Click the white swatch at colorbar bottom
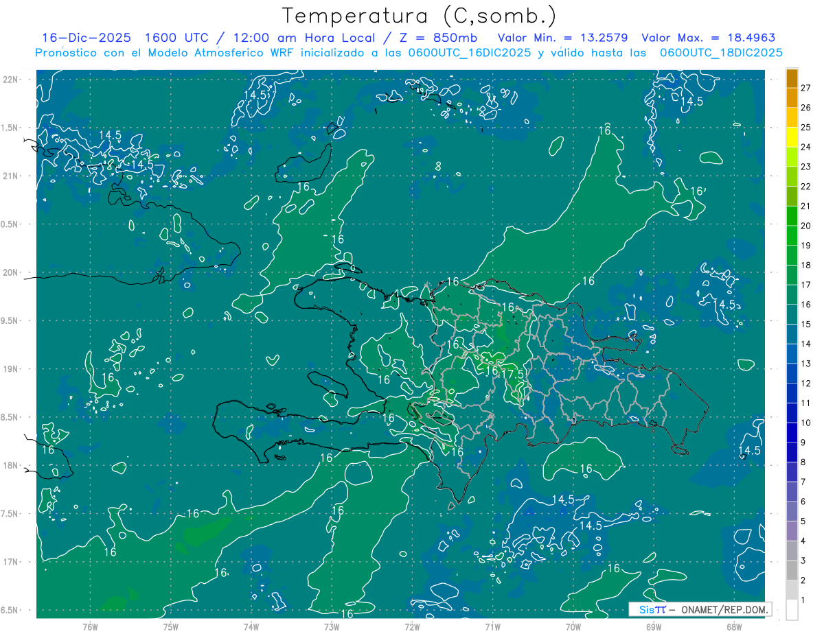Screen dimensions: 824x636 click(792, 610)
